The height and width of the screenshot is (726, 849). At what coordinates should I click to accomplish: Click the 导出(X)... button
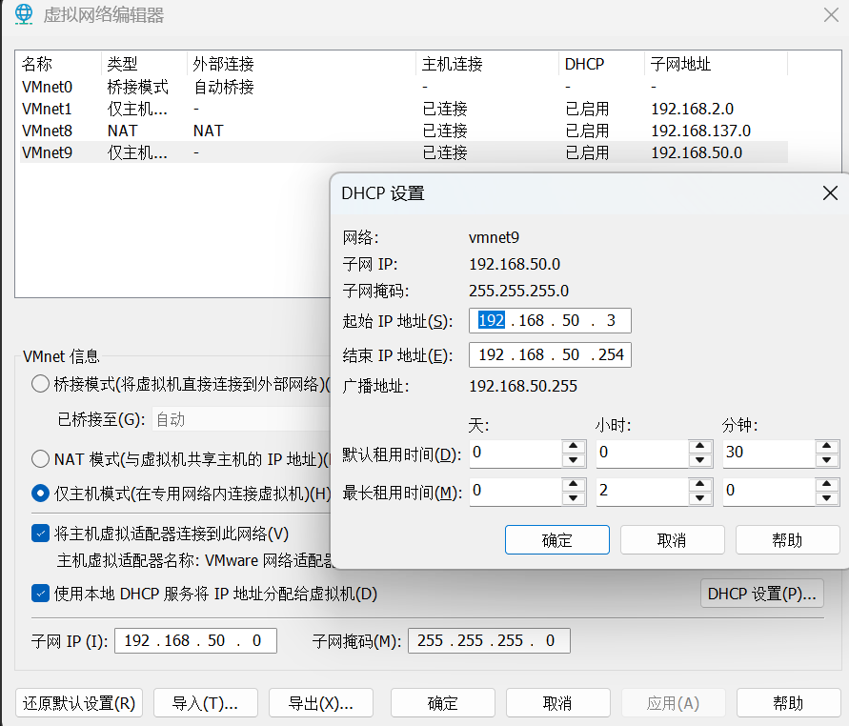(x=320, y=703)
